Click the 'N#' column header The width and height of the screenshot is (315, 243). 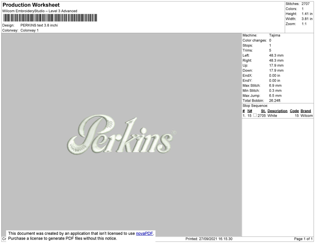250,111
